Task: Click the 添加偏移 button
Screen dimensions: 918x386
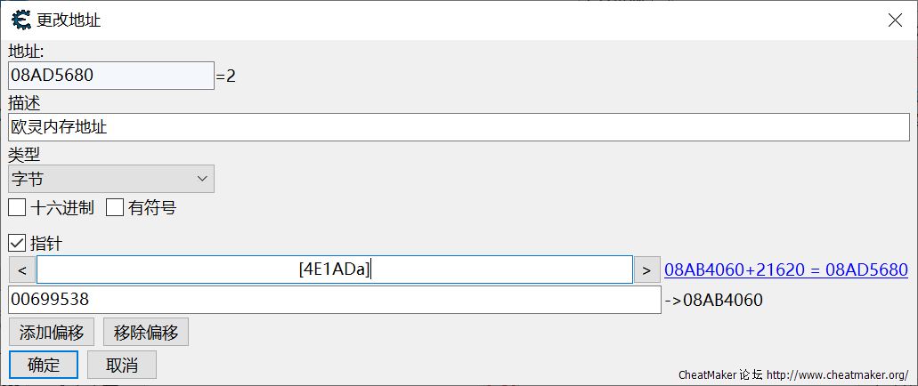Action: coord(52,333)
